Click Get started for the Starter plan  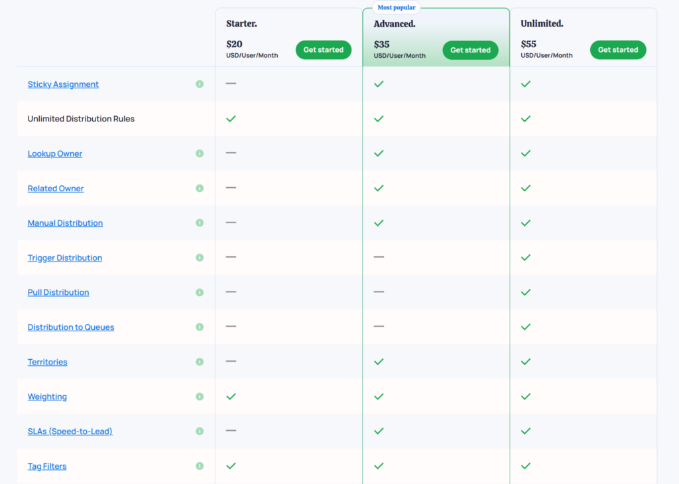coord(324,50)
